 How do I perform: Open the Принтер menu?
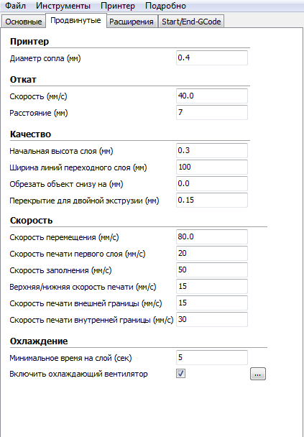(x=118, y=6)
